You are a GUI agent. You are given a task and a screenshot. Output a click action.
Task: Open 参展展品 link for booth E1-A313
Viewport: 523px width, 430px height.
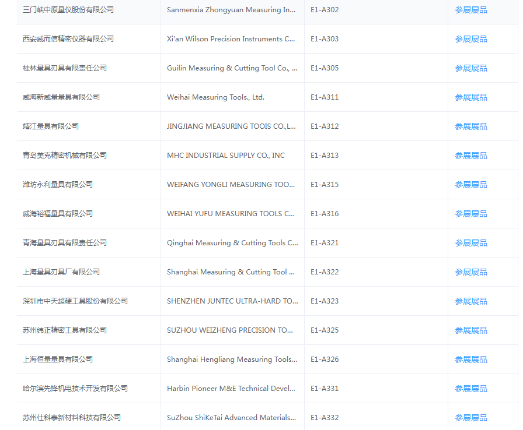[x=471, y=156]
